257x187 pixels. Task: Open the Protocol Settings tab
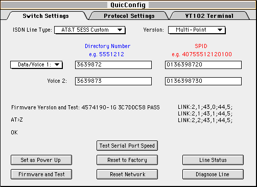tap(129, 16)
